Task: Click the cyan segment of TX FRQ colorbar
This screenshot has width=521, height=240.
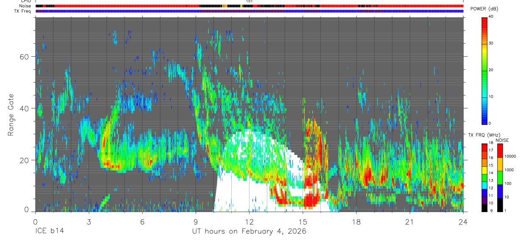Action: pos(485,185)
